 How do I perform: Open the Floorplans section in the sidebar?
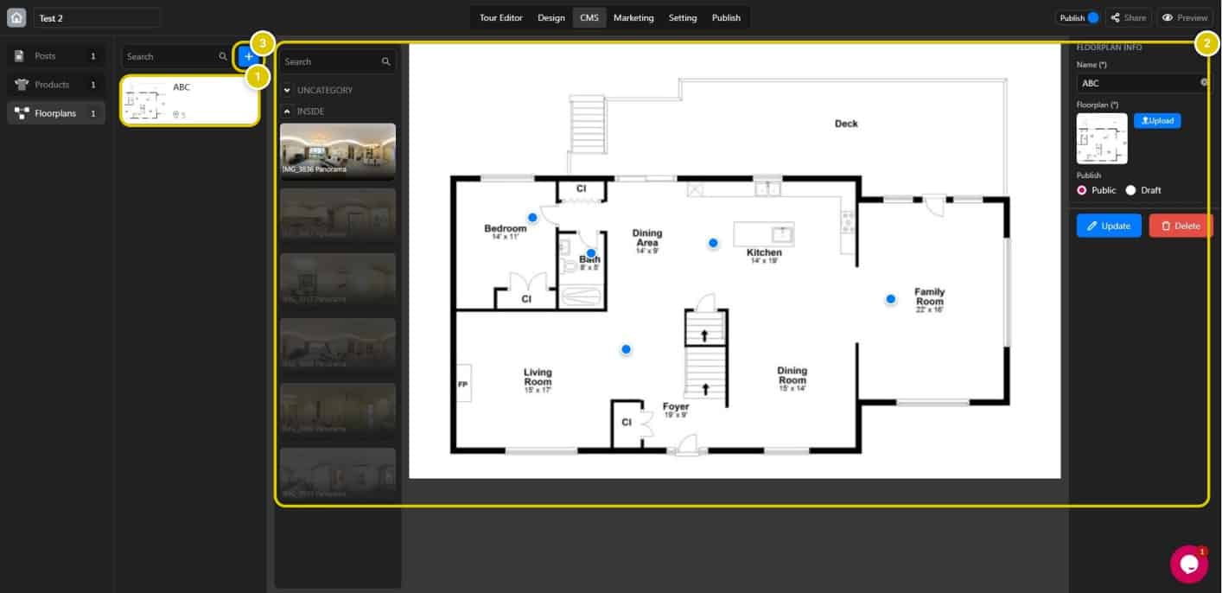click(56, 112)
